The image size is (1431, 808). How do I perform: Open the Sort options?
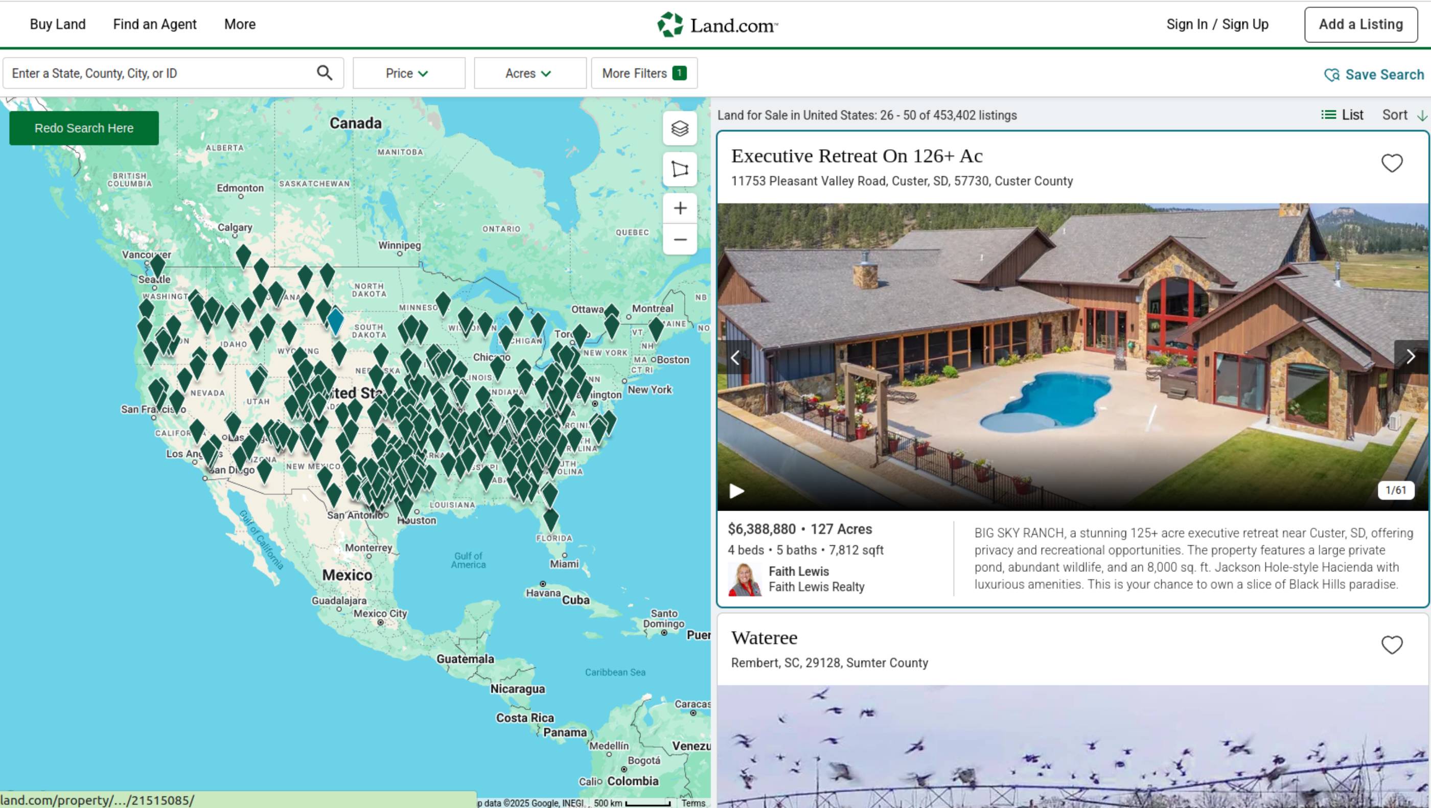coord(1404,115)
